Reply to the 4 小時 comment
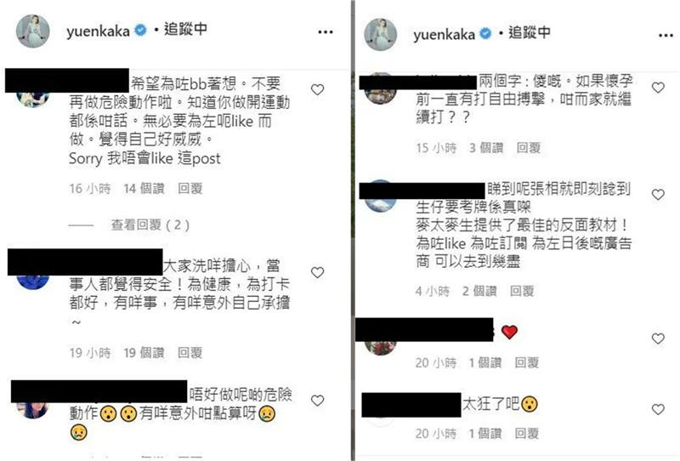The height and width of the screenshot is (461, 680). point(522,291)
